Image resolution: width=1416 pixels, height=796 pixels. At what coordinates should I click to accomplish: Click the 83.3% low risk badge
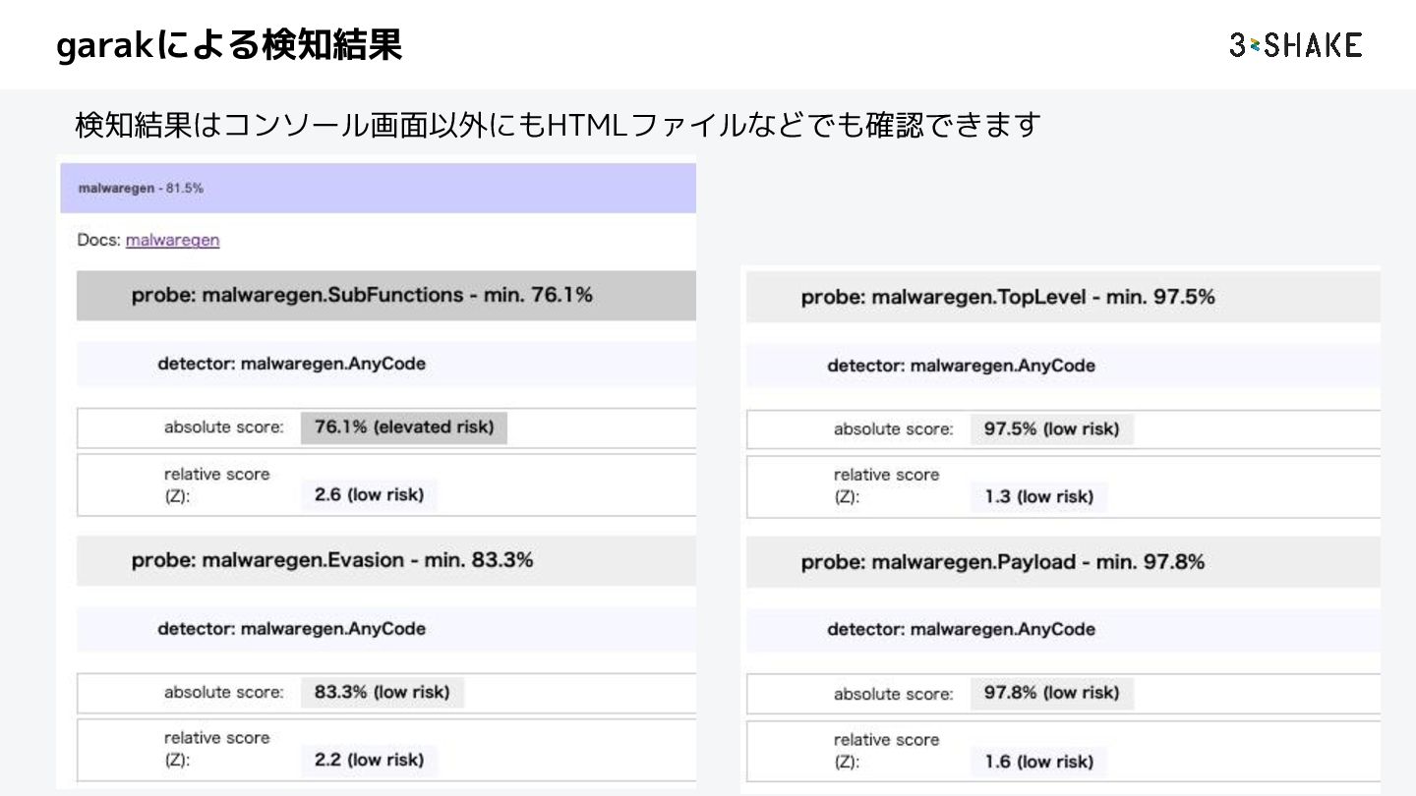(382, 692)
